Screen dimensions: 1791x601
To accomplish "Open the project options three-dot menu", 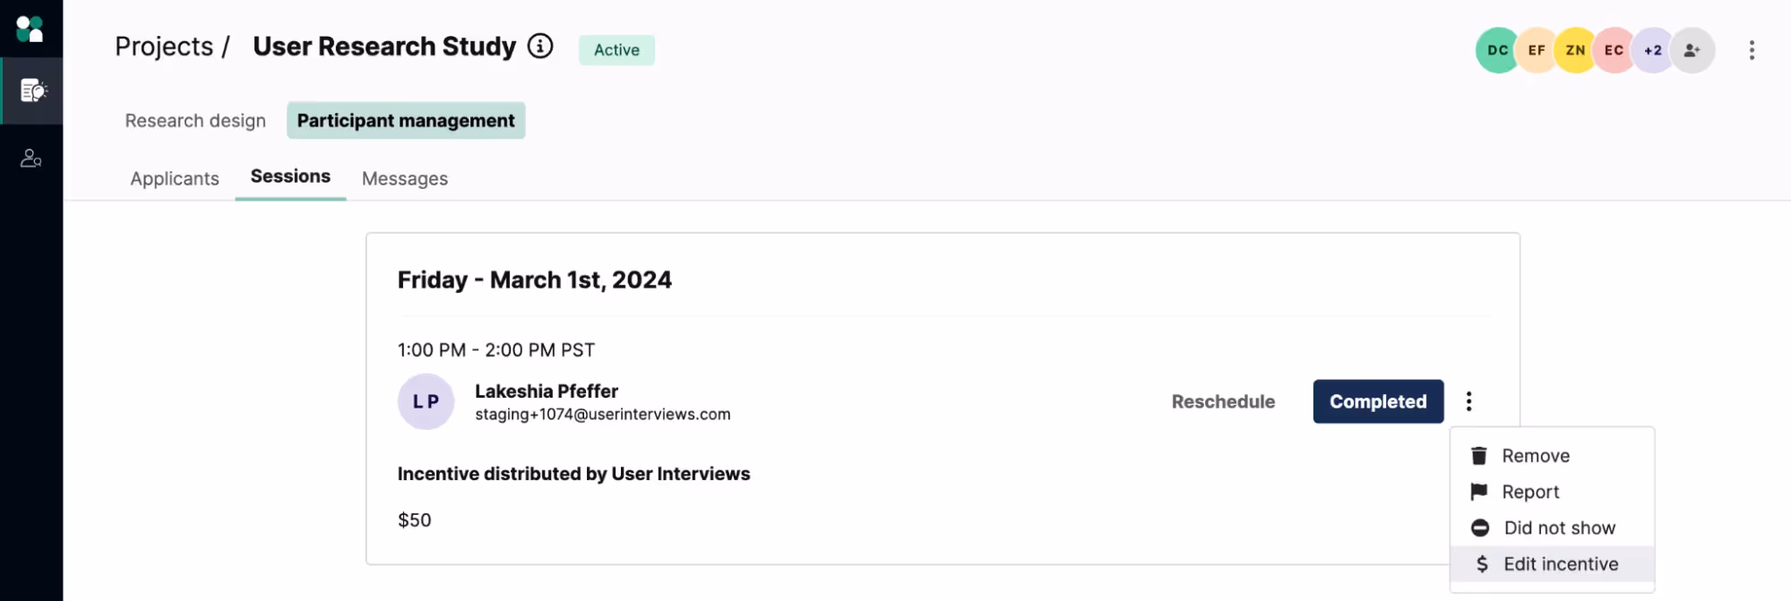I will point(1752,50).
